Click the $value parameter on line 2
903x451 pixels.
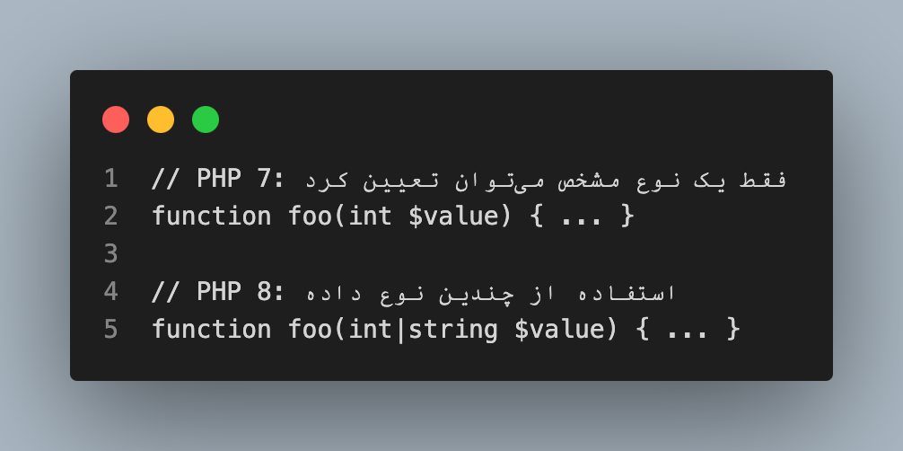coord(446,217)
